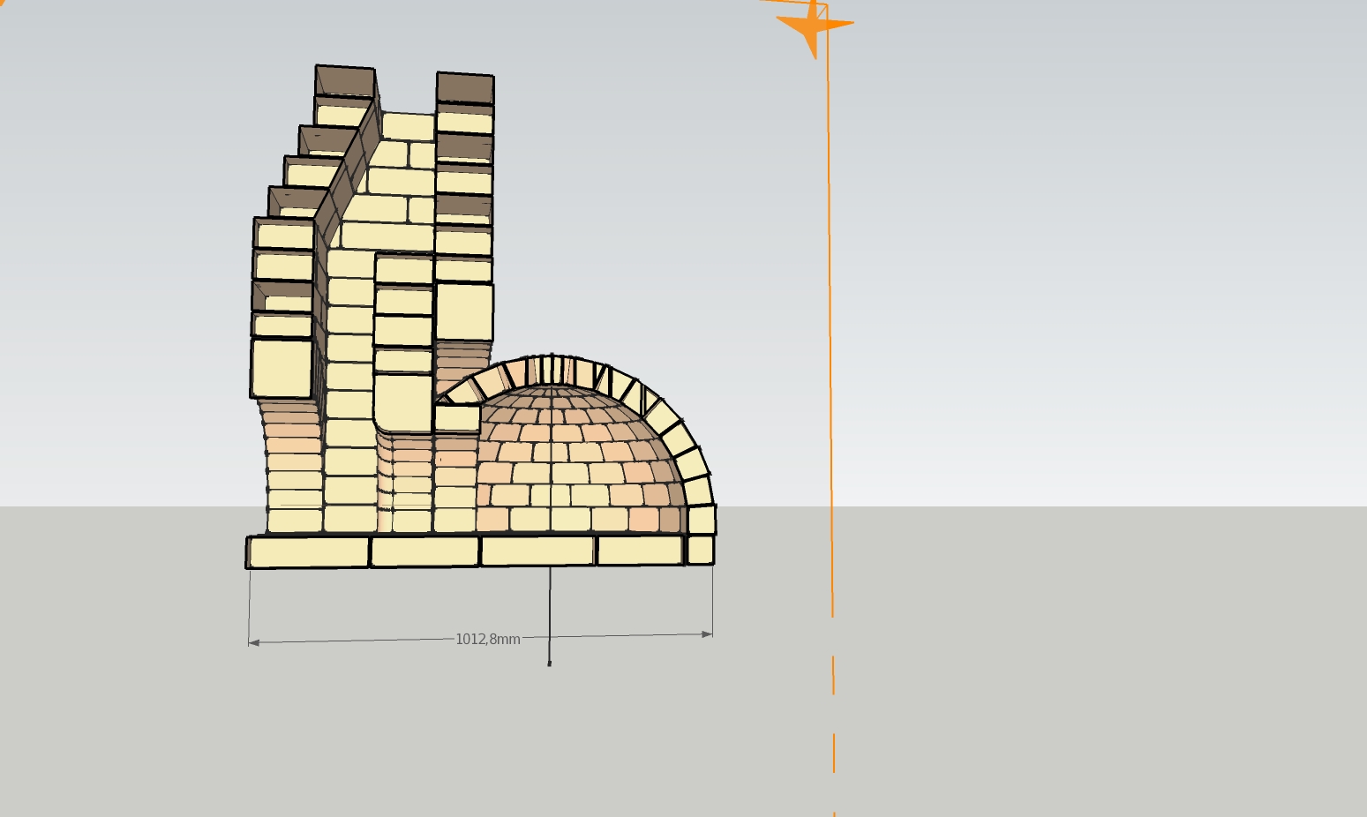Select the leftmost base slab brick
This screenshot has width=1367, height=817.
[308, 552]
